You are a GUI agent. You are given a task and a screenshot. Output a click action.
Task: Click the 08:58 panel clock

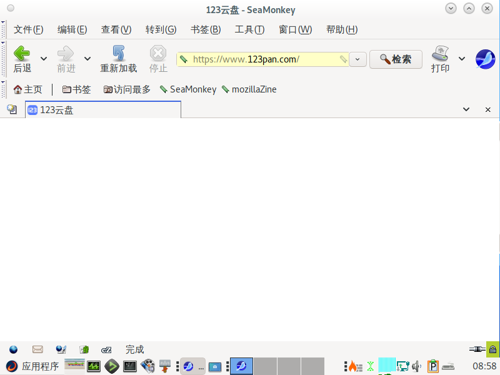pos(484,366)
